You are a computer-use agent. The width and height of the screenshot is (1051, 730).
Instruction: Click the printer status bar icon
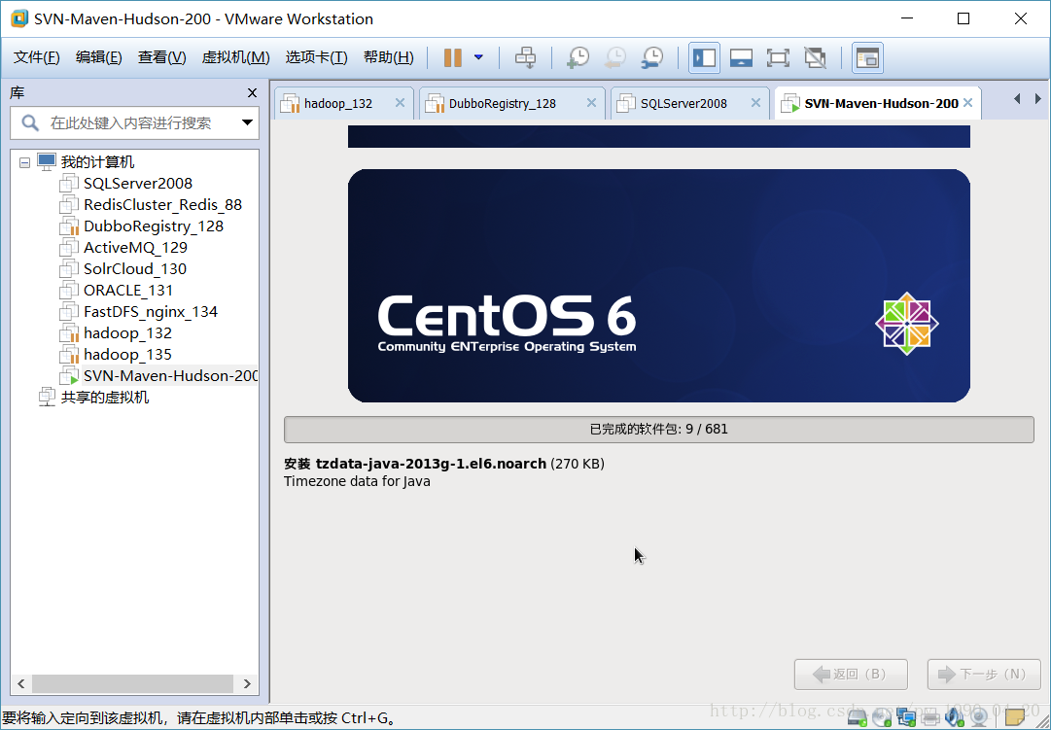click(929, 718)
